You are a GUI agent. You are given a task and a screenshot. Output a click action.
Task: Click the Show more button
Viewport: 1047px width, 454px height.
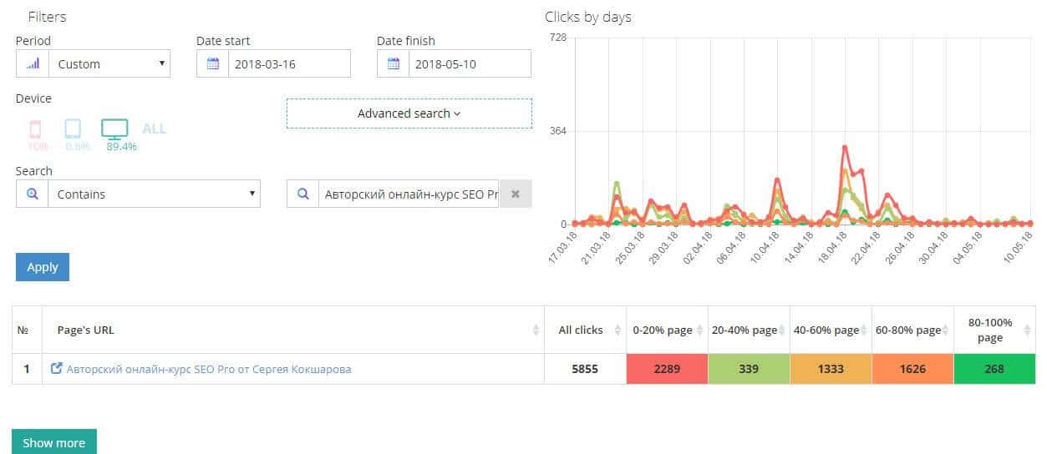click(53, 442)
